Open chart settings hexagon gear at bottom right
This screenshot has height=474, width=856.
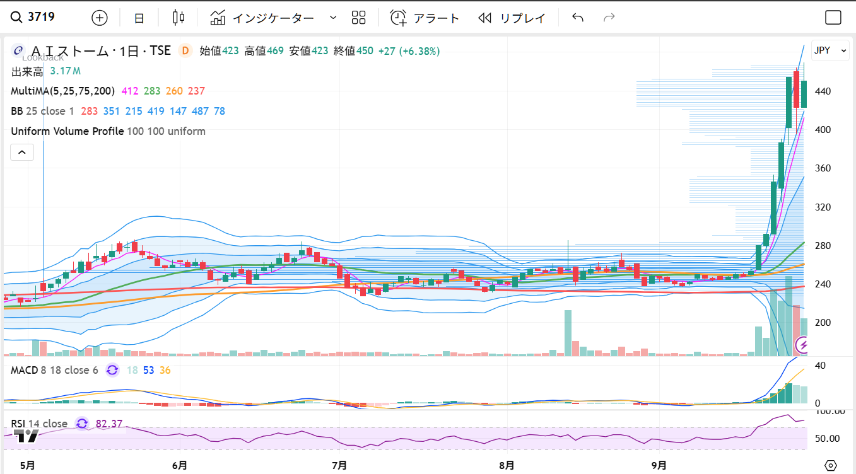pos(831,466)
